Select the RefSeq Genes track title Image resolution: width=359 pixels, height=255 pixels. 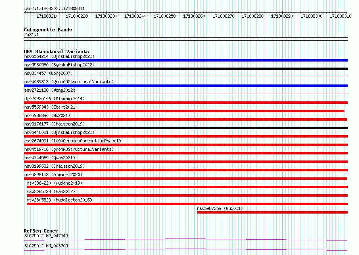coord(41,231)
